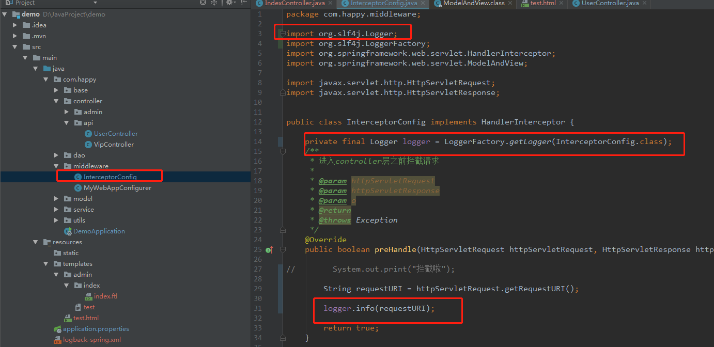Collapse the demo project root
714x347 pixels.
(x=5, y=14)
